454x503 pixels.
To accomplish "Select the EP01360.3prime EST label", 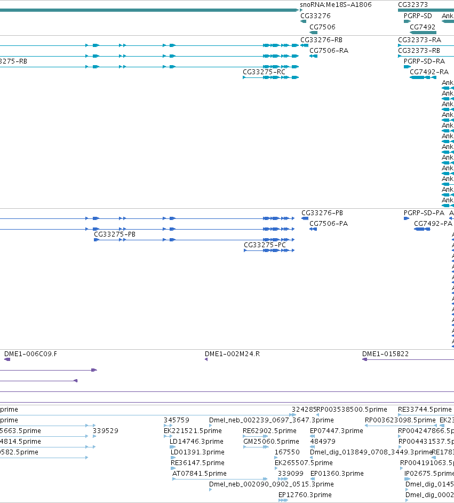I will point(337,474).
